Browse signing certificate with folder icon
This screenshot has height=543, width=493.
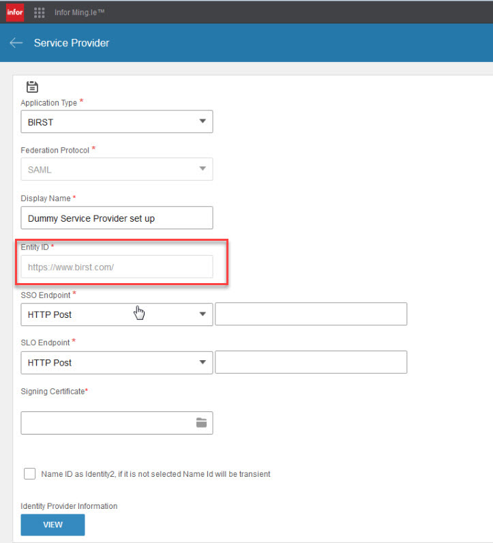[x=201, y=422]
